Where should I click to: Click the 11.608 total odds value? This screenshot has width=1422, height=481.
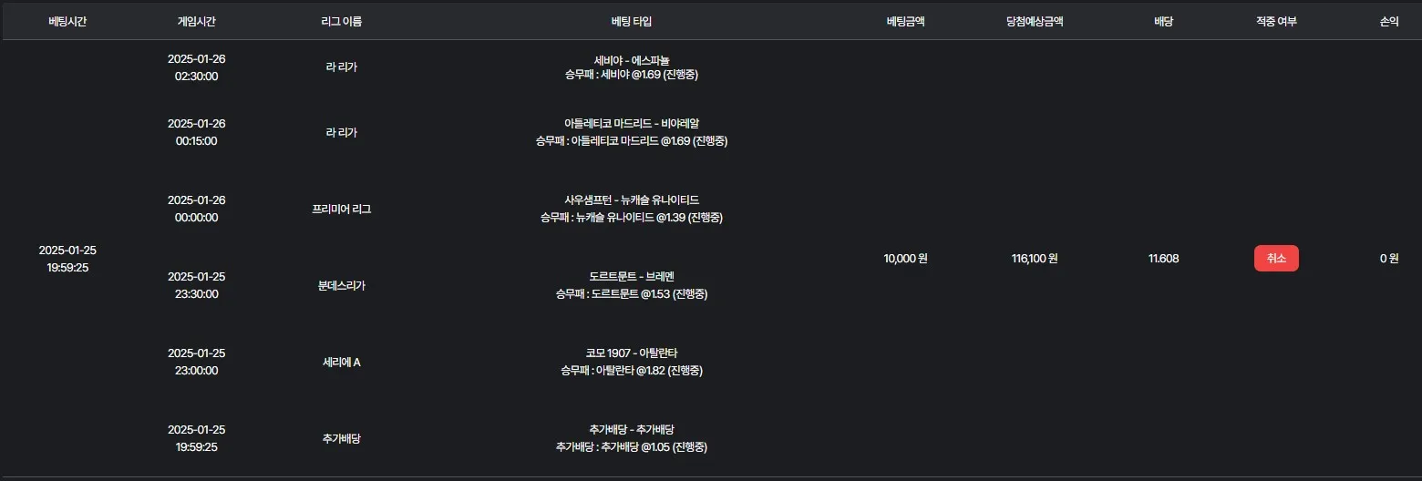1164,259
